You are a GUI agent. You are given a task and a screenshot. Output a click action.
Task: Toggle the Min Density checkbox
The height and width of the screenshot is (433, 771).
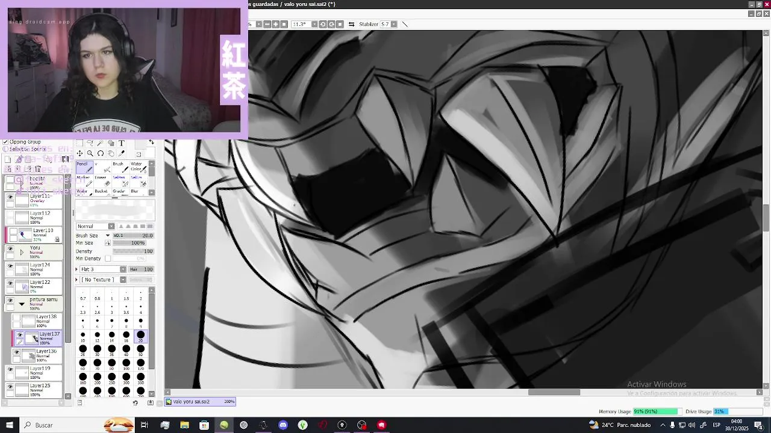coord(108,259)
